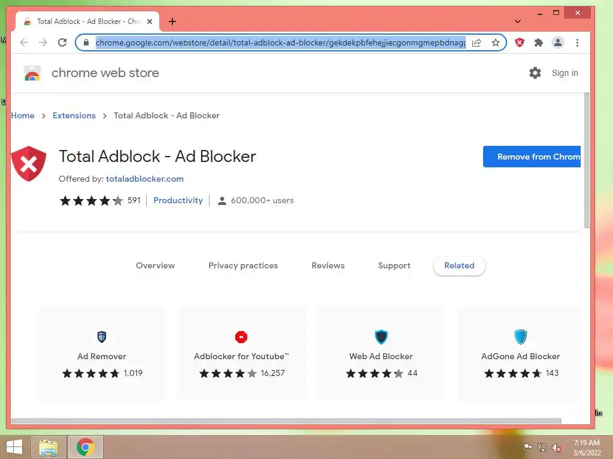Image resolution: width=613 pixels, height=459 pixels.
Task: Go to Home in the breadcrumb
Action: point(23,115)
